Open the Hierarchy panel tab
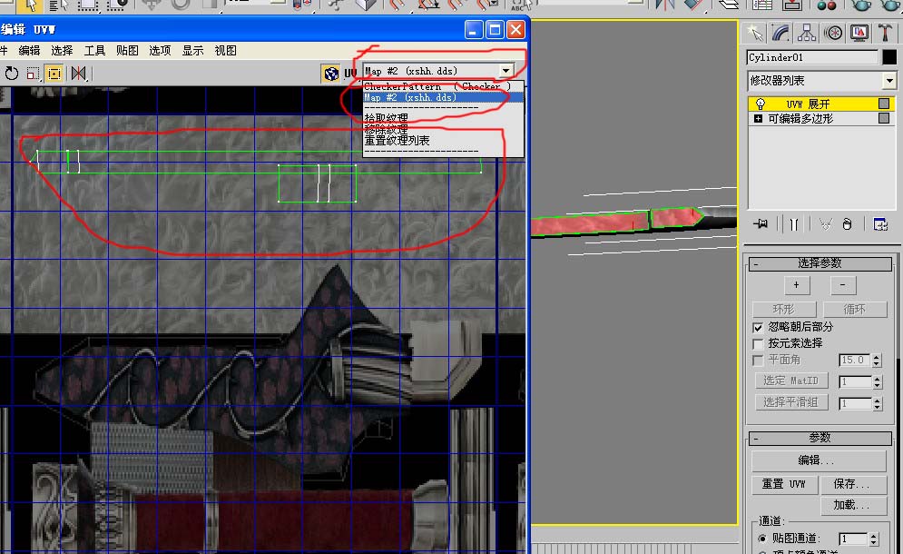 coord(807,33)
